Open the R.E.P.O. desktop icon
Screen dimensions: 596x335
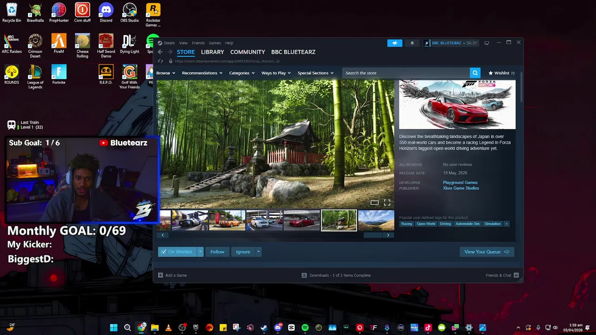point(106,74)
